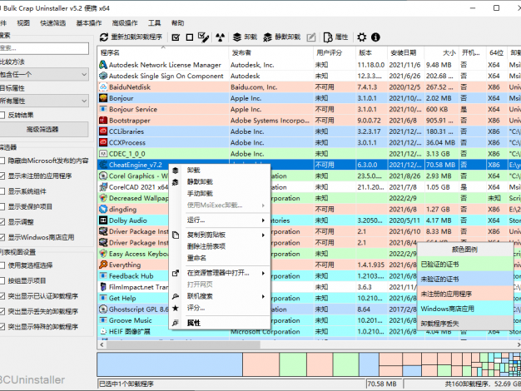Screen dimensions: 521x391
Task: Click the largest blue treemap block
Action: 170,364
